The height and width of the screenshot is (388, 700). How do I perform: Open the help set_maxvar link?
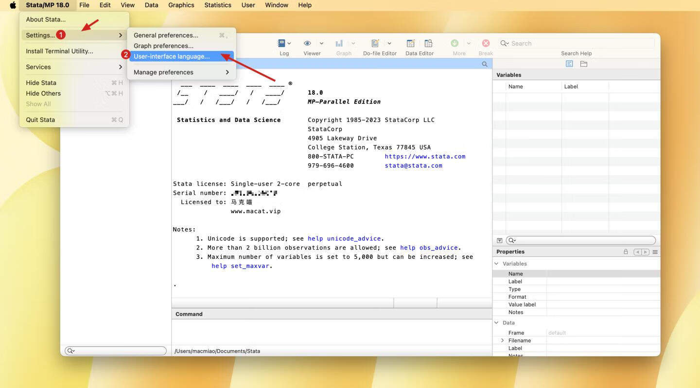pyautogui.click(x=241, y=266)
